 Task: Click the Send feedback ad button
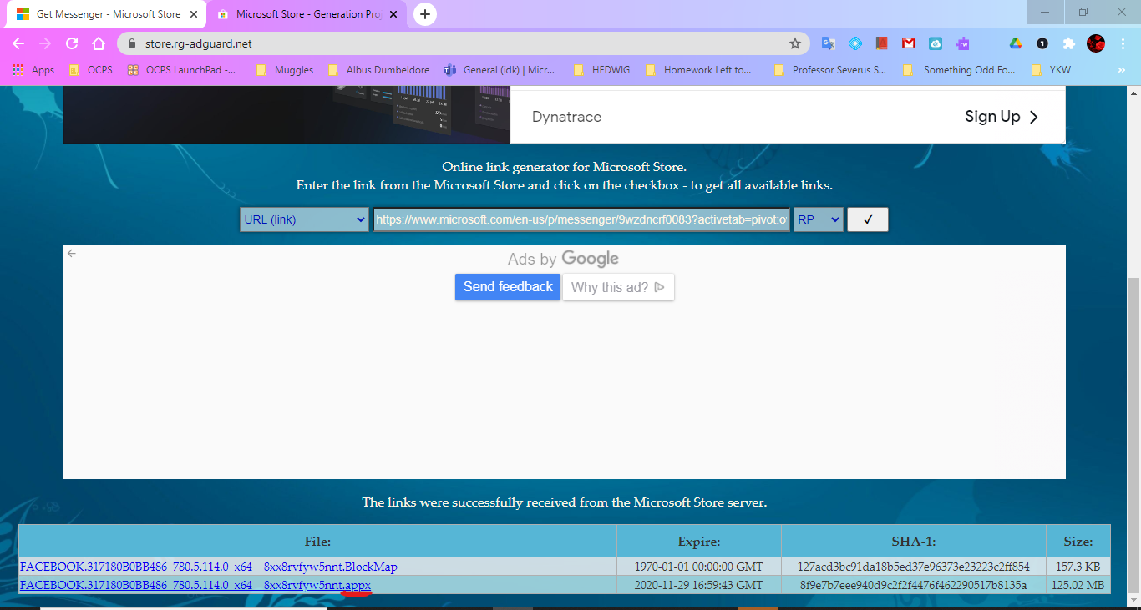[x=508, y=287]
